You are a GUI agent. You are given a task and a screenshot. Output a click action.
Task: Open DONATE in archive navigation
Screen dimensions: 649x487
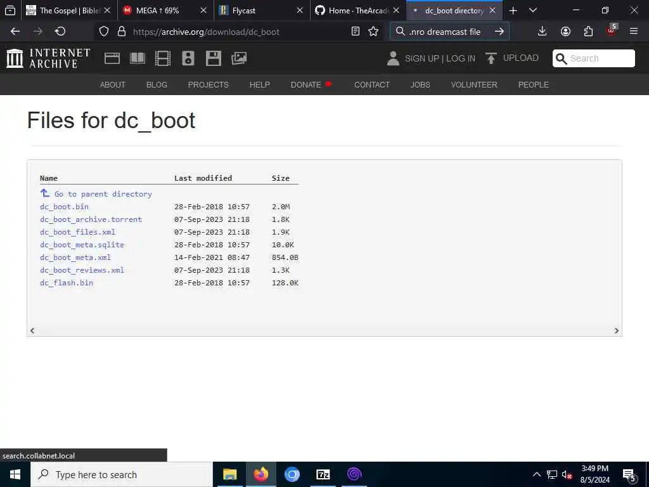[306, 85]
